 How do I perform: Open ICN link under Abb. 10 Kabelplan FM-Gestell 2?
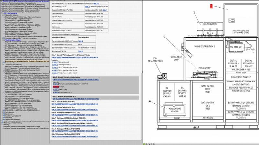pos(75,136)
